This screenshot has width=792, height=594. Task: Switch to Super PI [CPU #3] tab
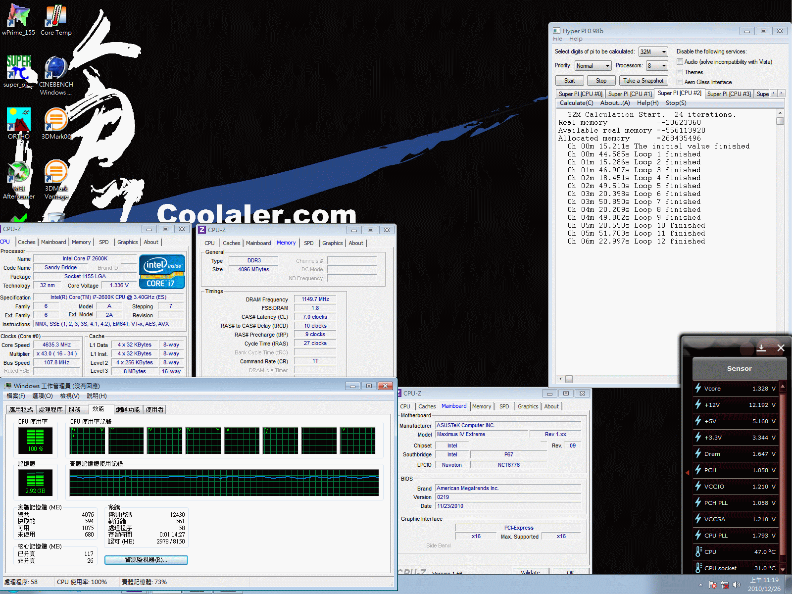(x=729, y=94)
